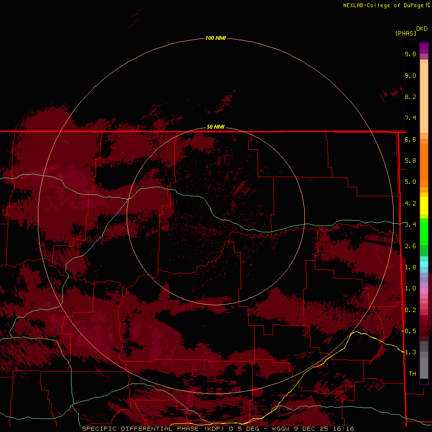Click the 1.0 legend value
Image resolution: width=432 pixels, height=432 pixels.
(x=410, y=288)
